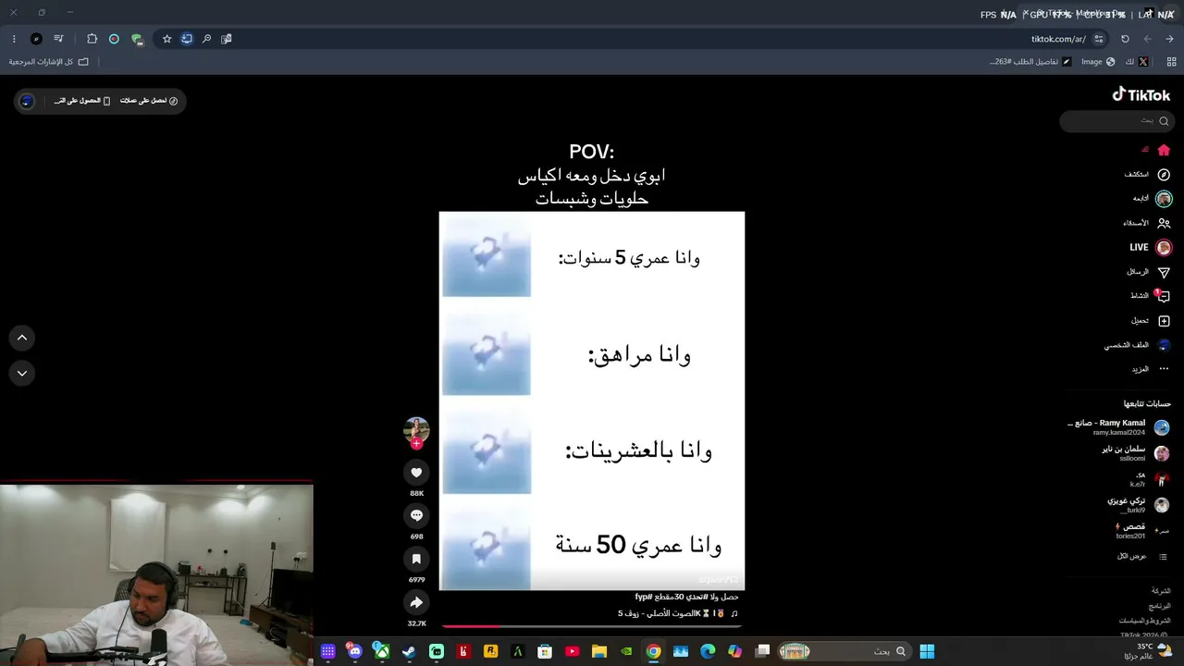Click the install app icon in address bar

click(187, 39)
